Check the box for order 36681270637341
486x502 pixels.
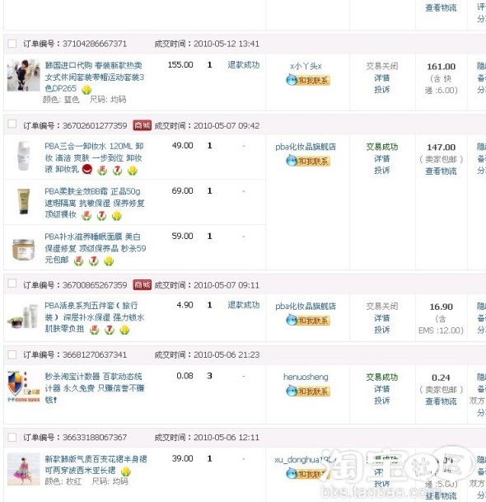(x=12, y=354)
